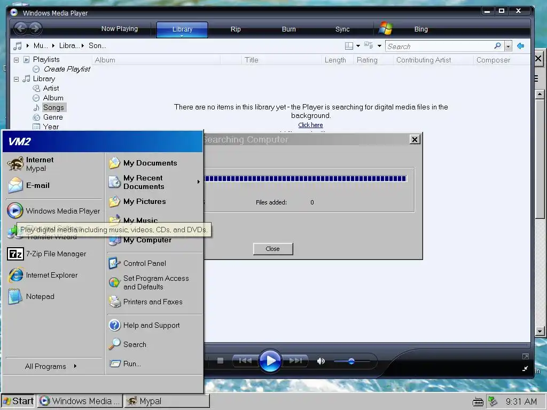Viewport: 547px width, 410px height.
Task: Open Search from Start menu
Action: (x=155, y=344)
